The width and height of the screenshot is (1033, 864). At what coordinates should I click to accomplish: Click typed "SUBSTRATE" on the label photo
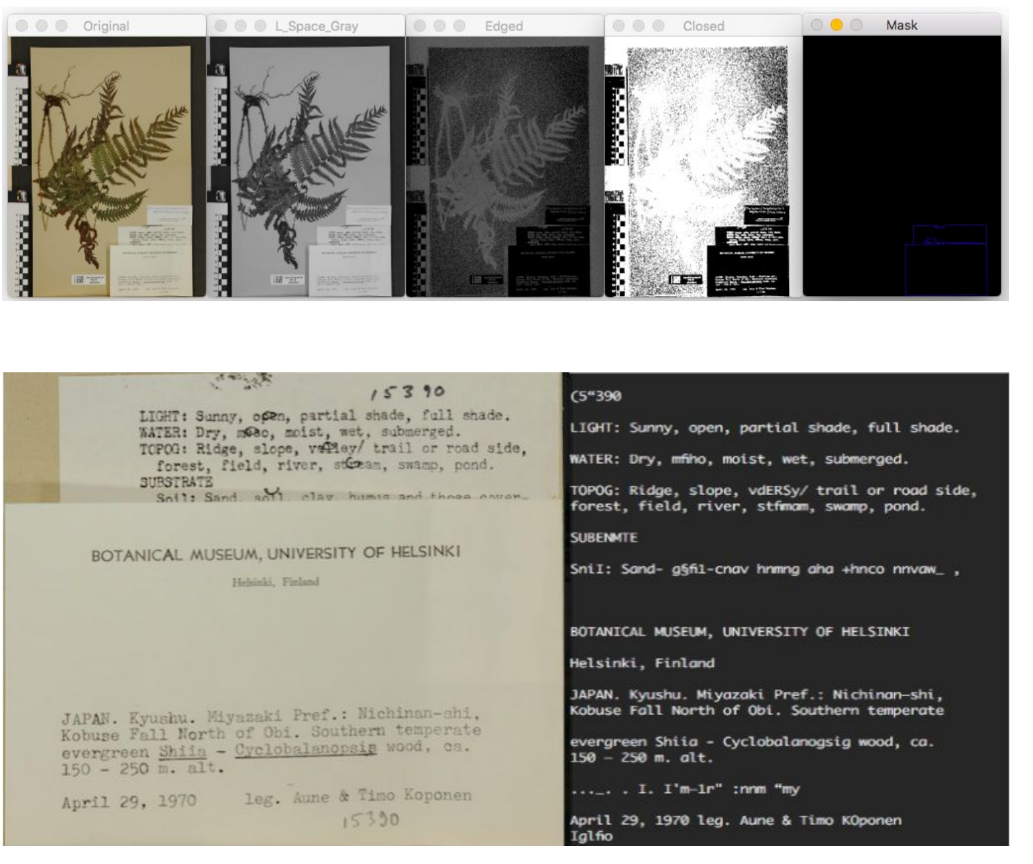tap(176, 482)
